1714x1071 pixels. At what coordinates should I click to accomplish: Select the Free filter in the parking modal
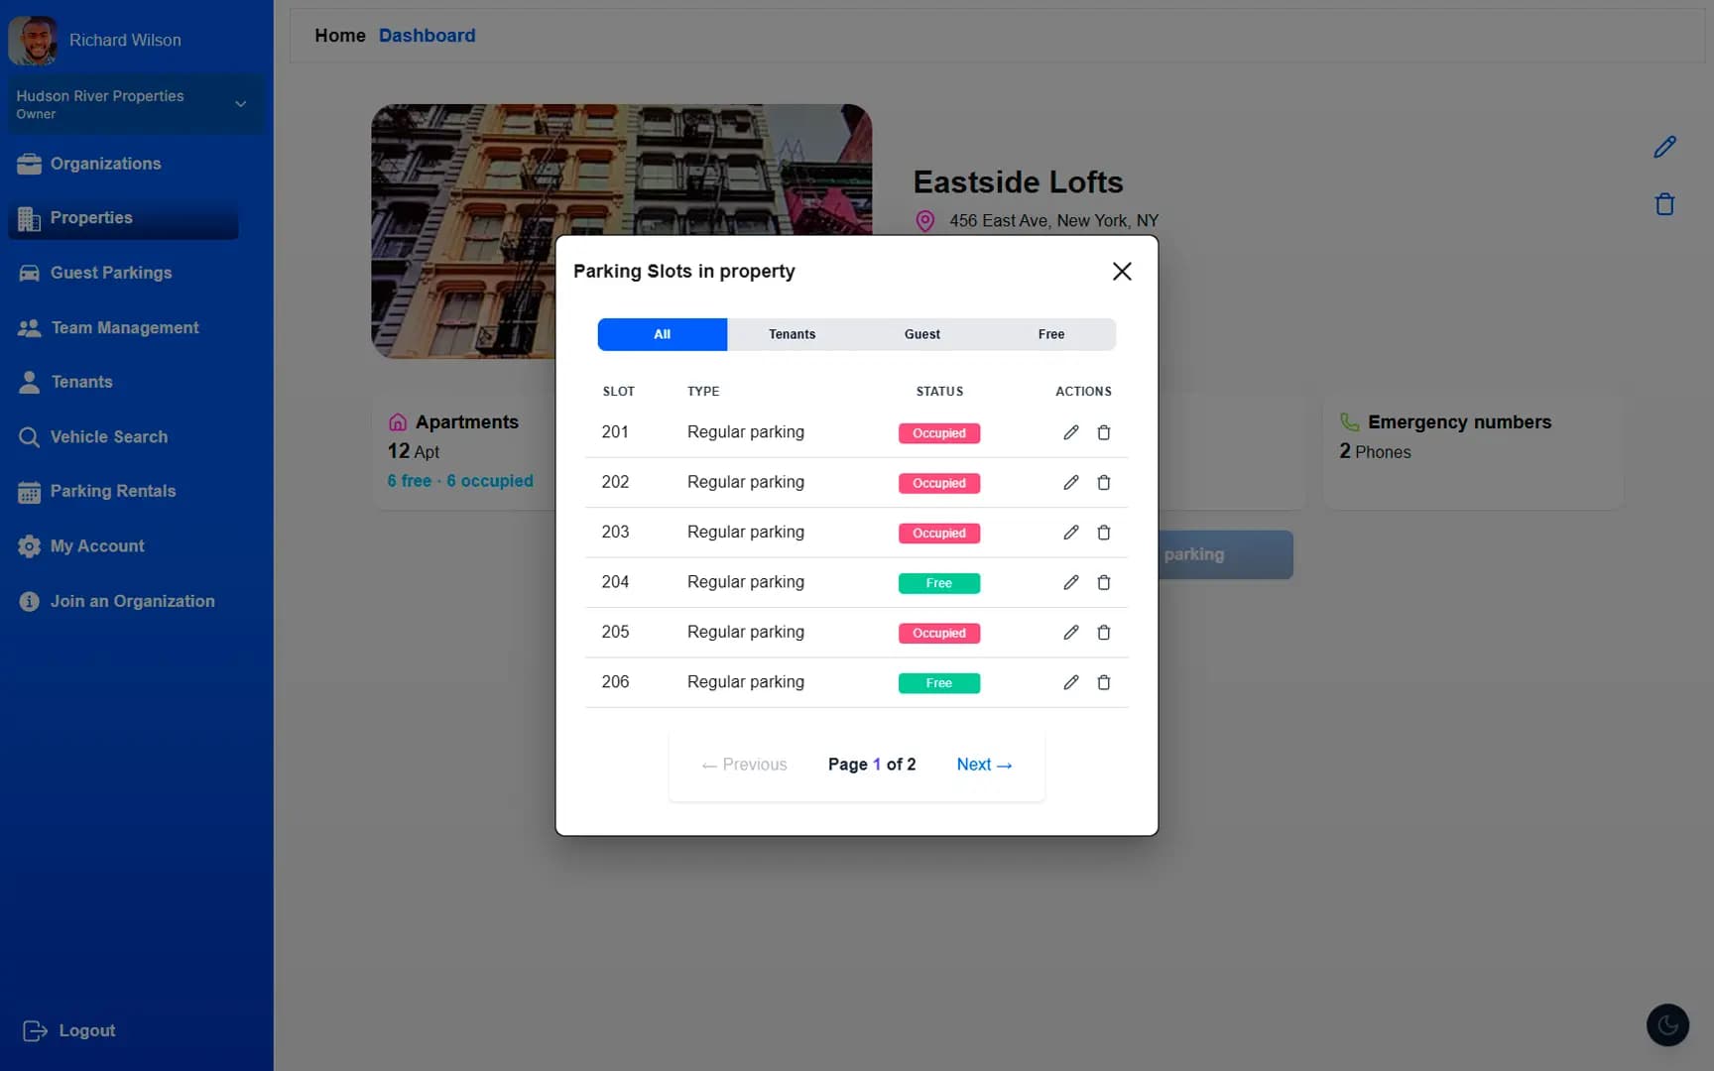point(1050,334)
